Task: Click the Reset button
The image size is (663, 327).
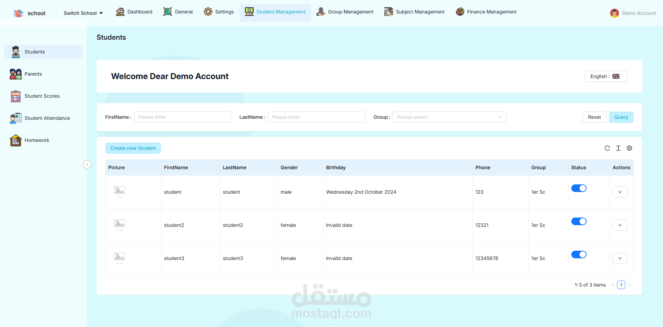Action: (x=594, y=117)
